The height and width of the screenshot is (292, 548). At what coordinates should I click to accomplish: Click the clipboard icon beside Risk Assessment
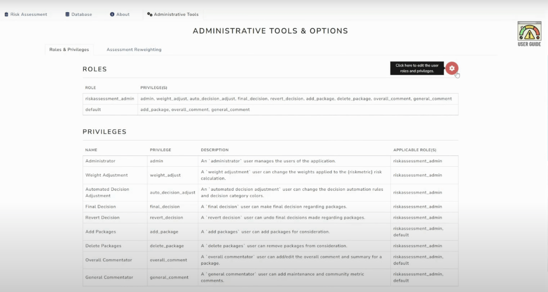pyautogui.click(x=6, y=14)
